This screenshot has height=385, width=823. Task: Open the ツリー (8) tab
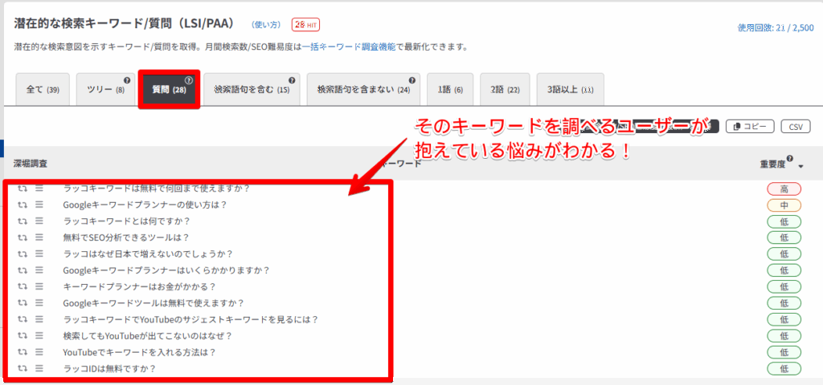tap(104, 90)
